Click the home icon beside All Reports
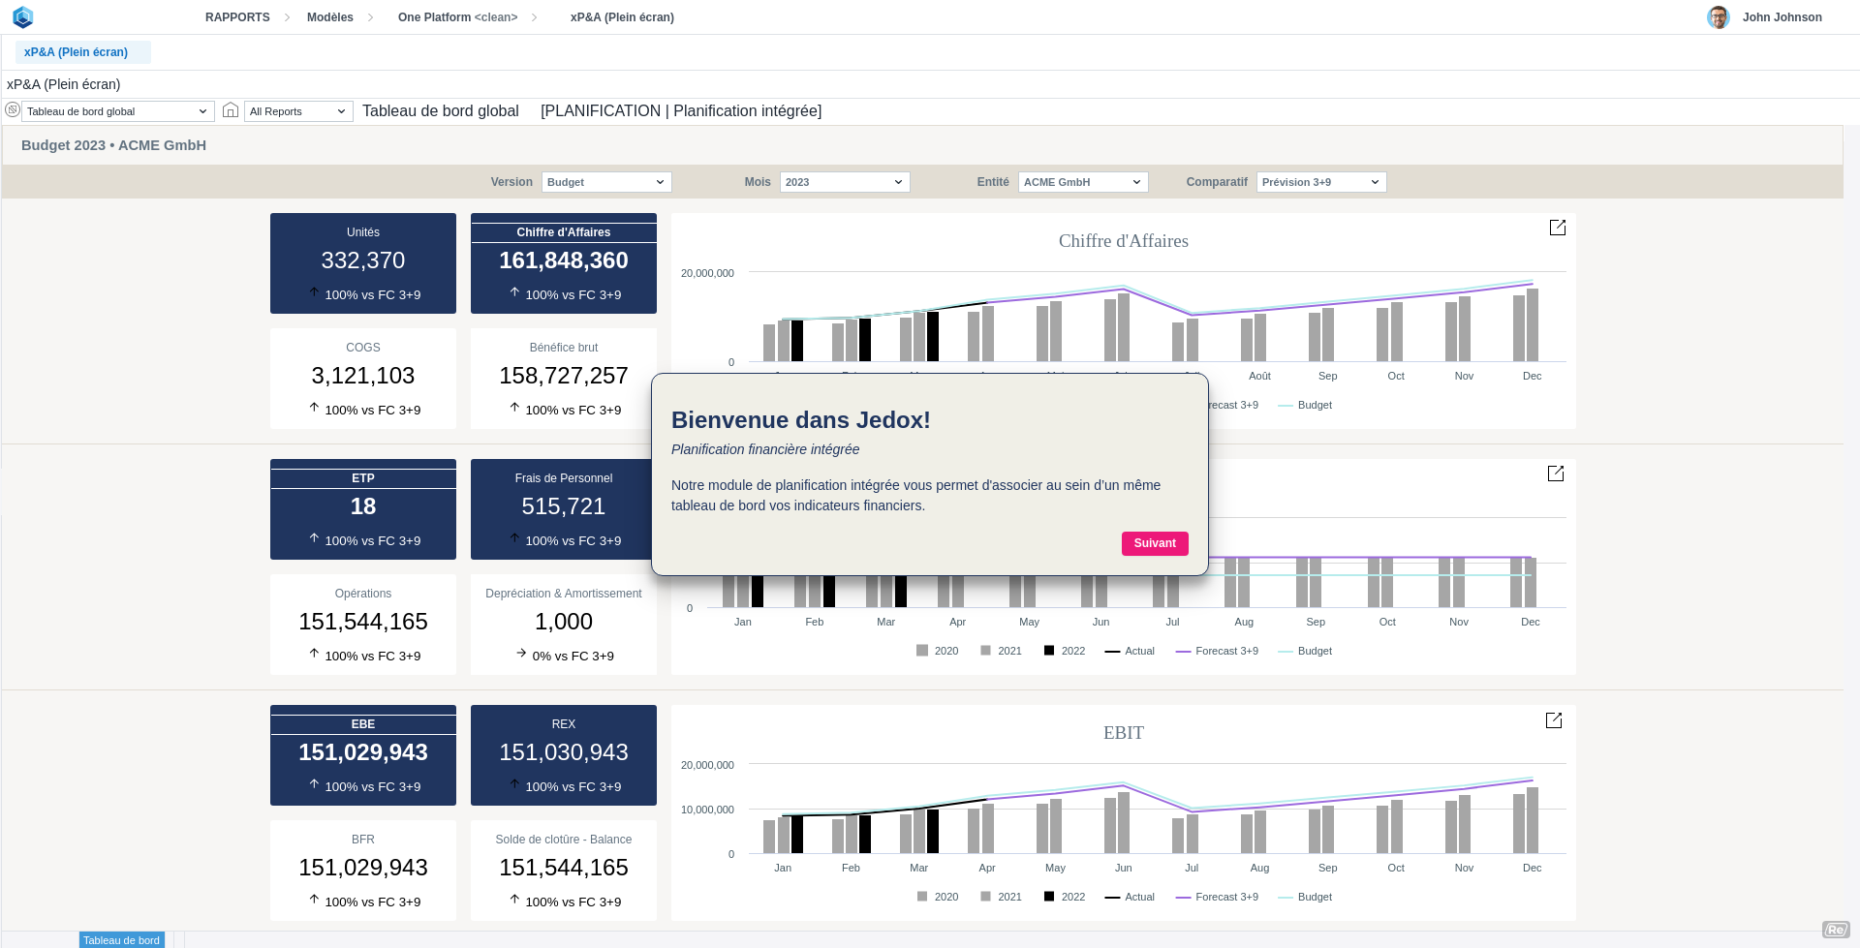 pyautogui.click(x=231, y=110)
